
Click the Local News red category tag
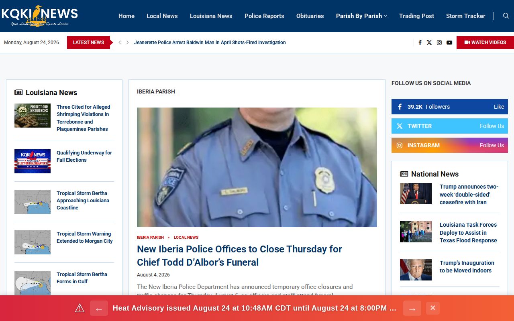tap(186, 238)
